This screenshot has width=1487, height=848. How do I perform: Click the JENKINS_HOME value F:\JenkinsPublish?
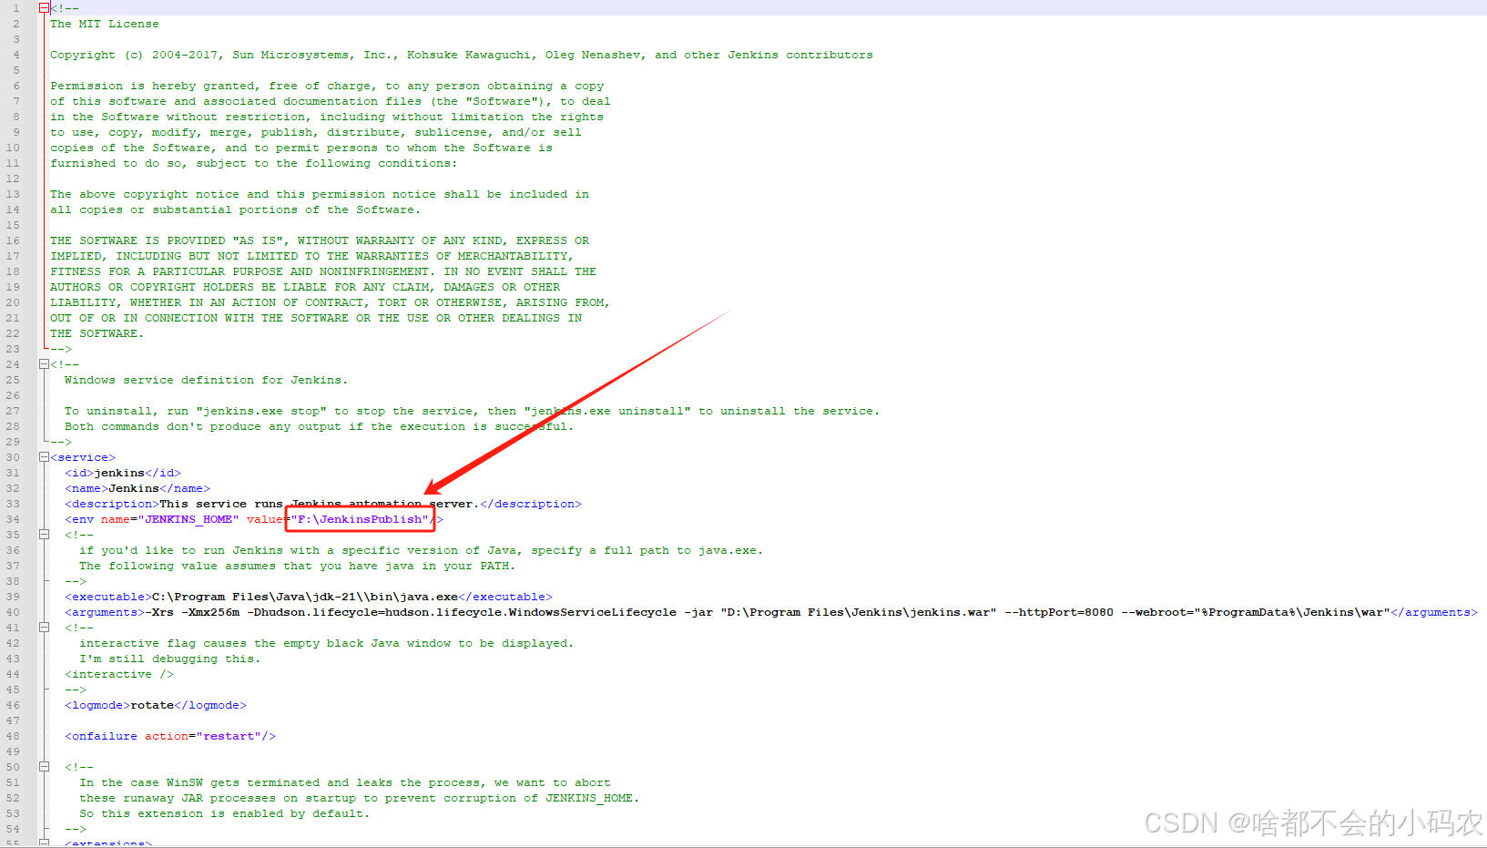coord(360,519)
